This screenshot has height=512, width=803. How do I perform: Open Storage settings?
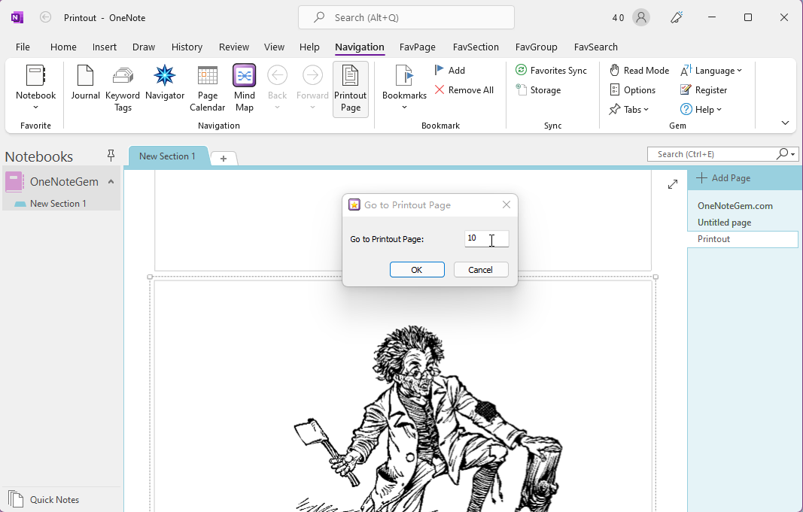pos(538,90)
